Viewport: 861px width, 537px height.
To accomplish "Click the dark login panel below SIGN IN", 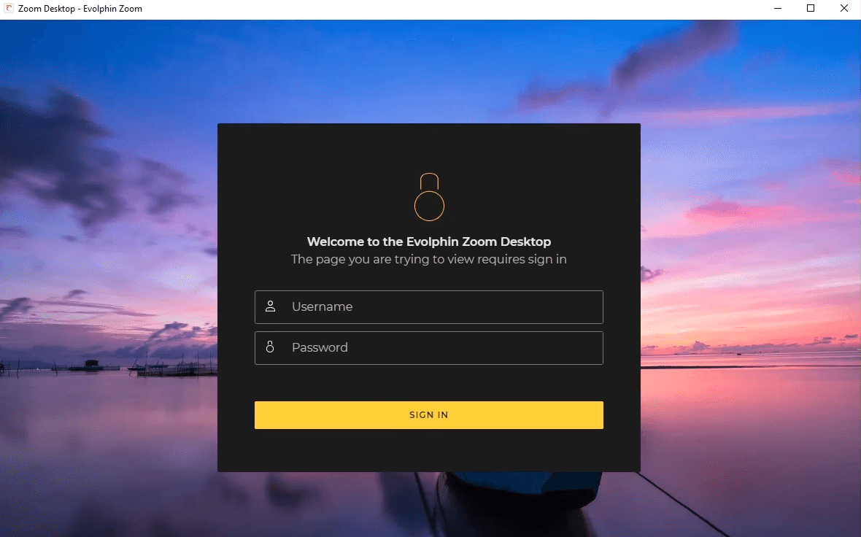I will click(x=429, y=450).
